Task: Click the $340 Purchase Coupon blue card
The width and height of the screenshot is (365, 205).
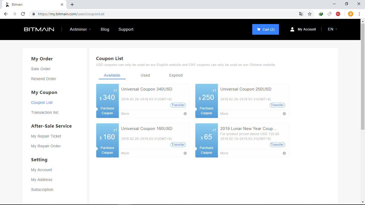Action: tap(107, 101)
